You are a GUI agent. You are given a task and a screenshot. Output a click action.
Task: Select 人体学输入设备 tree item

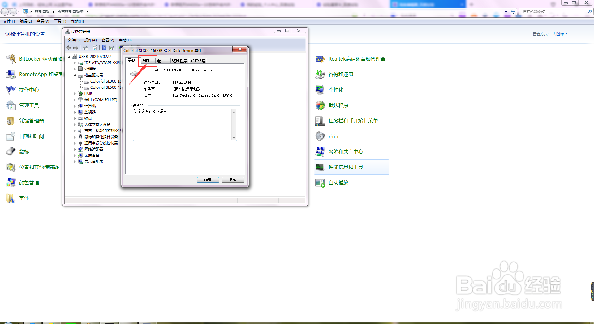click(97, 125)
